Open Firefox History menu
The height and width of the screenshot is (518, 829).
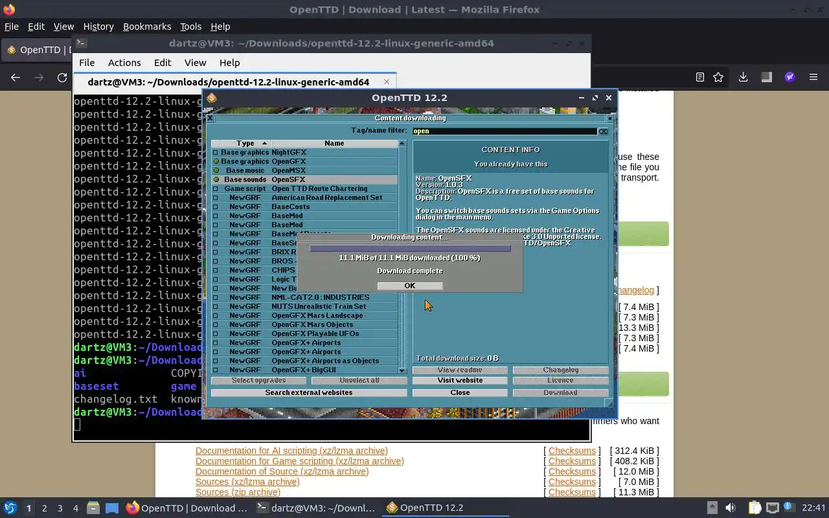click(x=98, y=27)
